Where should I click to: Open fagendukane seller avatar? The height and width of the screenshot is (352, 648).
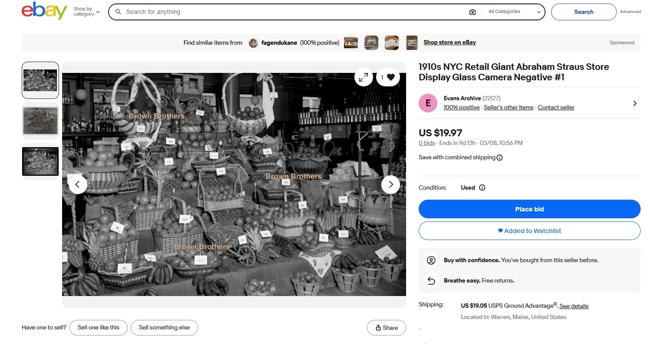253,43
